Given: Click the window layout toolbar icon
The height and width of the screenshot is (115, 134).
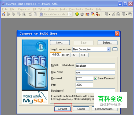Looking at the screenshot, I should [124, 14].
